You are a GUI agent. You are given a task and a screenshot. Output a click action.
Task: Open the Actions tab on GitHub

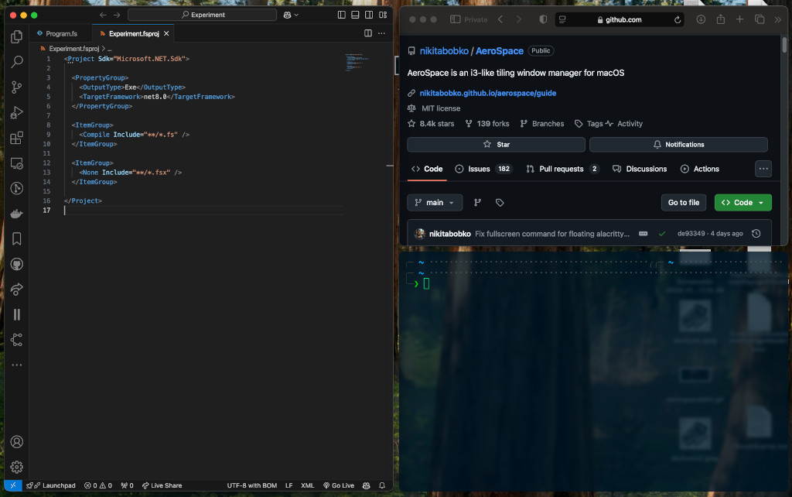(x=699, y=169)
